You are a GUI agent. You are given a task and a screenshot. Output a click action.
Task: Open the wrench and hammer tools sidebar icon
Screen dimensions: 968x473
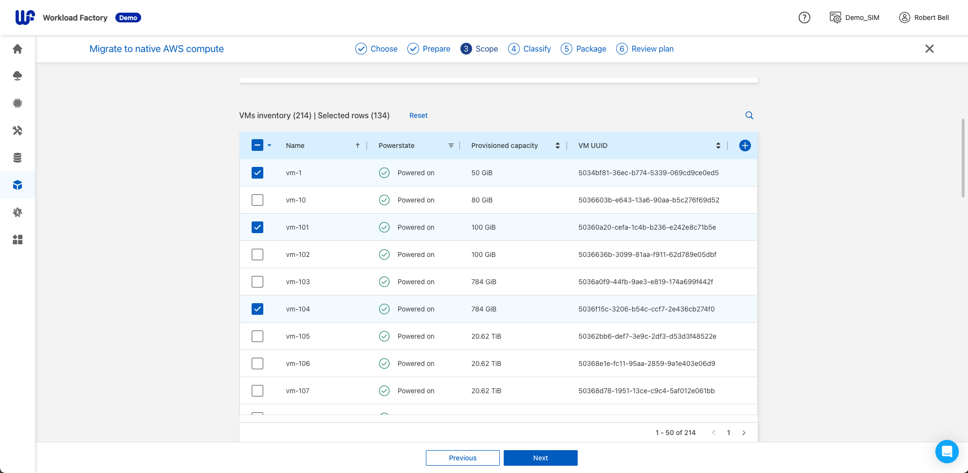(18, 130)
